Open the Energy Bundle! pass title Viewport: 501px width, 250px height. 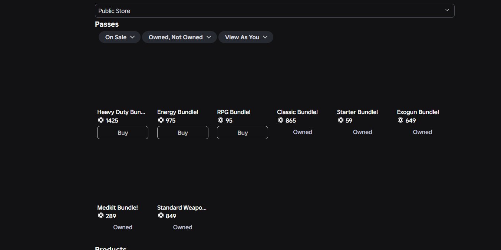point(178,112)
